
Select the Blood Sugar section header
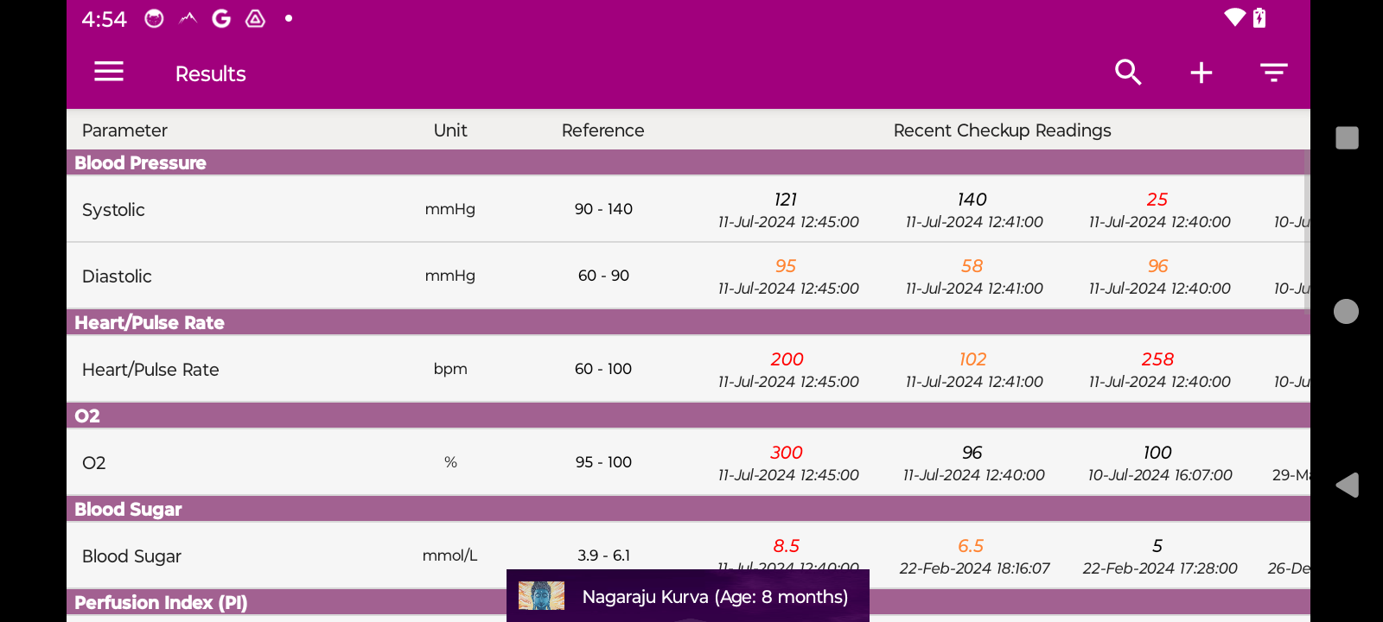click(688, 509)
